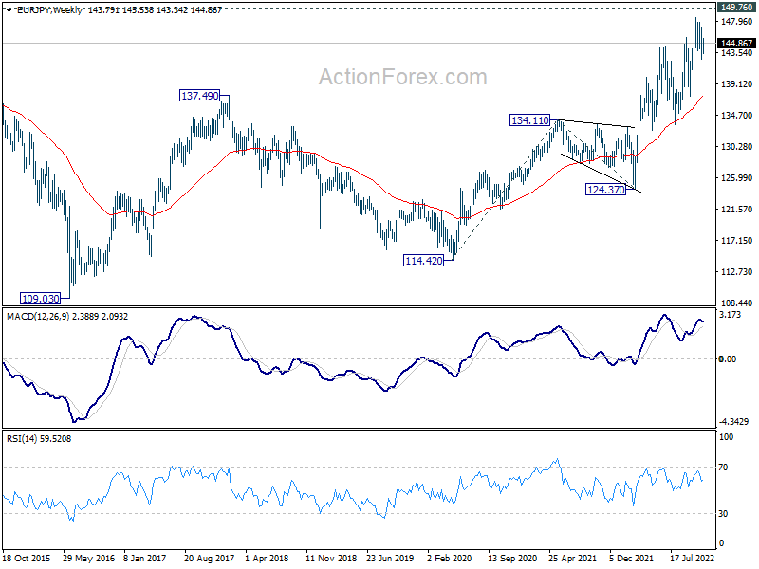
Task: Click the 25 Apr 2021 date label
Action: click(x=573, y=559)
